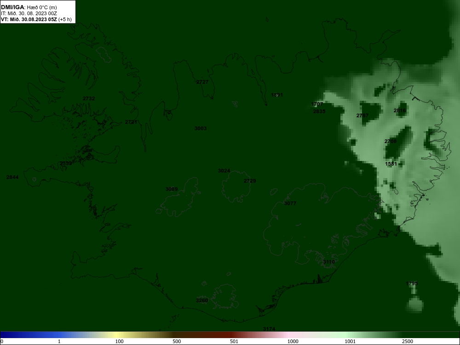Click the legend label 100
The image size is (460, 345).
point(120,341)
